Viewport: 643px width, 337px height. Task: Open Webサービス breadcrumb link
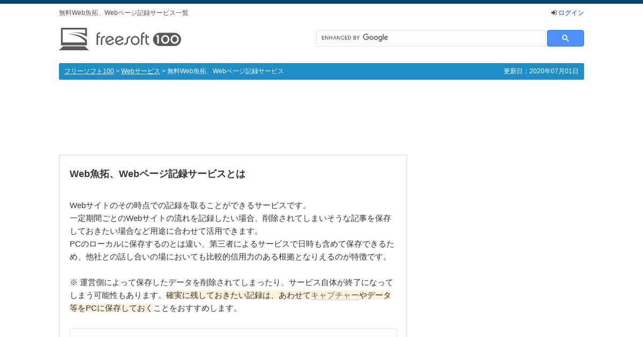(x=140, y=71)
